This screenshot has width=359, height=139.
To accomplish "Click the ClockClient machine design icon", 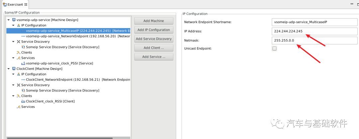I will [x=14, y=69].
